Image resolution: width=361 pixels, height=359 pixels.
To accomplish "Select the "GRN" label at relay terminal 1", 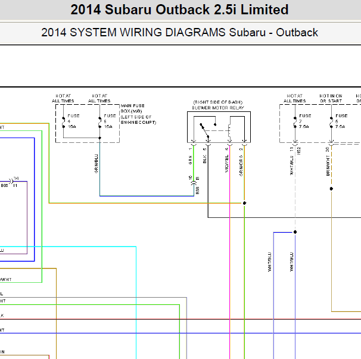I will click(191, 160).
